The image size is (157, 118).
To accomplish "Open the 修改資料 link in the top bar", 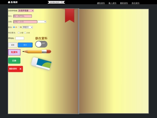I will [x=135, y=3].
